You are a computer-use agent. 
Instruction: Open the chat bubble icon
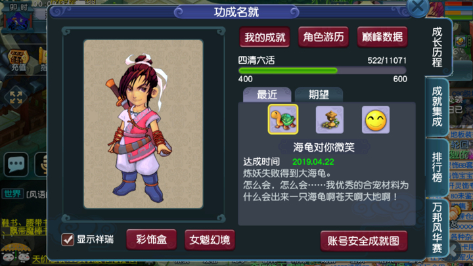tap(16, 164)
